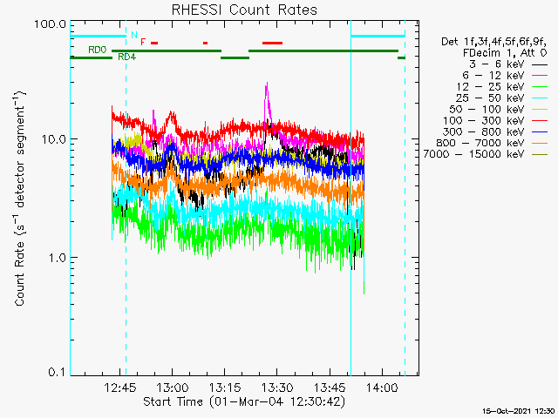This screenshot has width=558, height=418.
Task: Select the "12 - 25 keV" legend label
Action: (x=490, y=87)
